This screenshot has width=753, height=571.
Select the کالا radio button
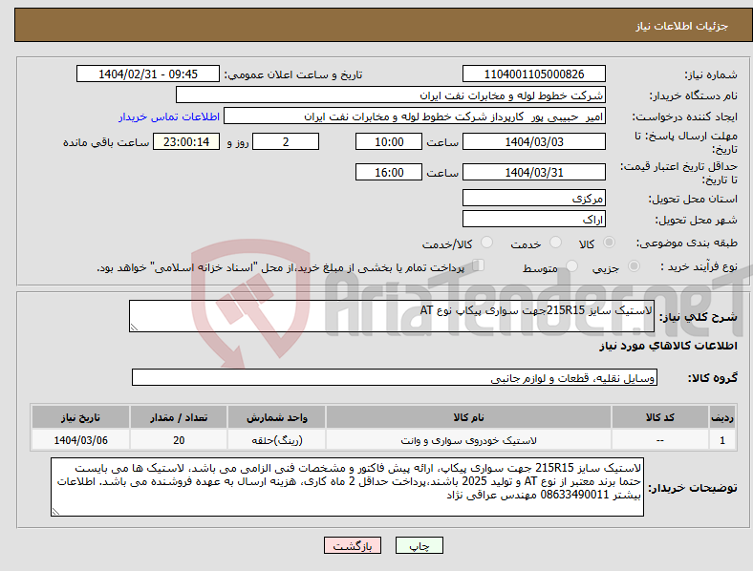609,243
